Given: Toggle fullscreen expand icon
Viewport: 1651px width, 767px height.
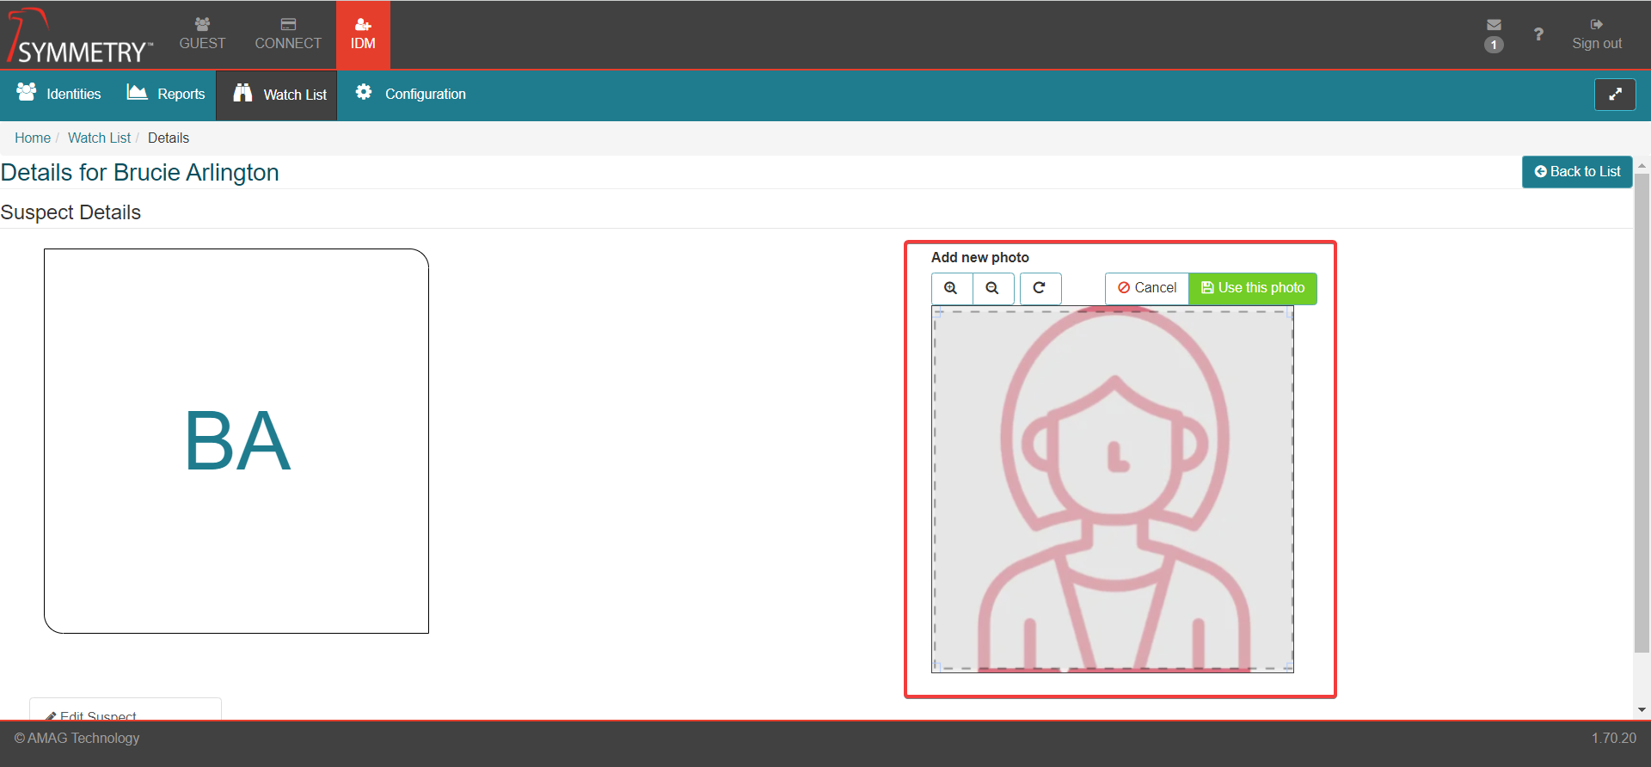Looking at the screenshot, I should 1615,95.
